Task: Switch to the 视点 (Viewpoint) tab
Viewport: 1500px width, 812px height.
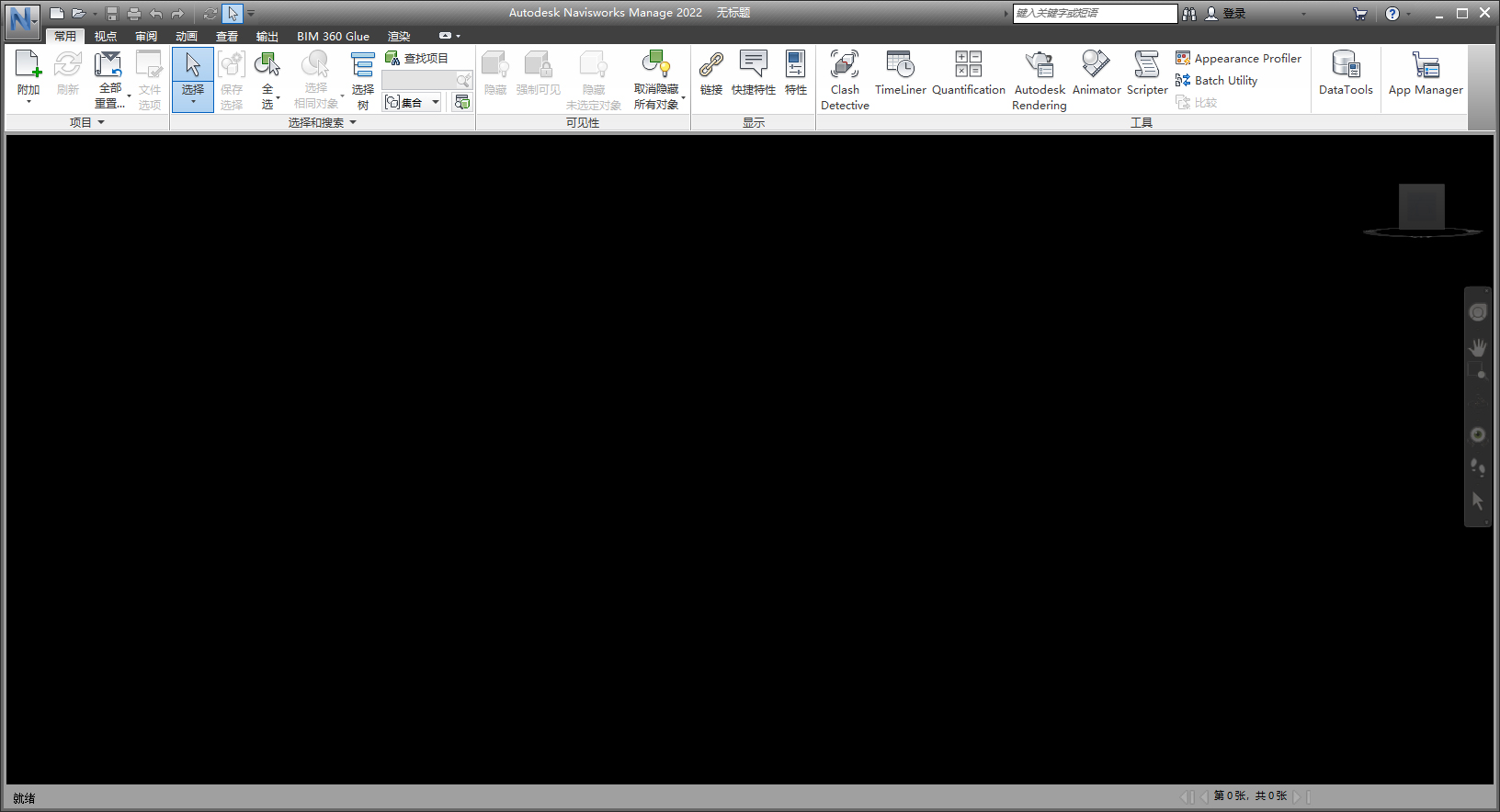Action: click(x=106, y=36)
